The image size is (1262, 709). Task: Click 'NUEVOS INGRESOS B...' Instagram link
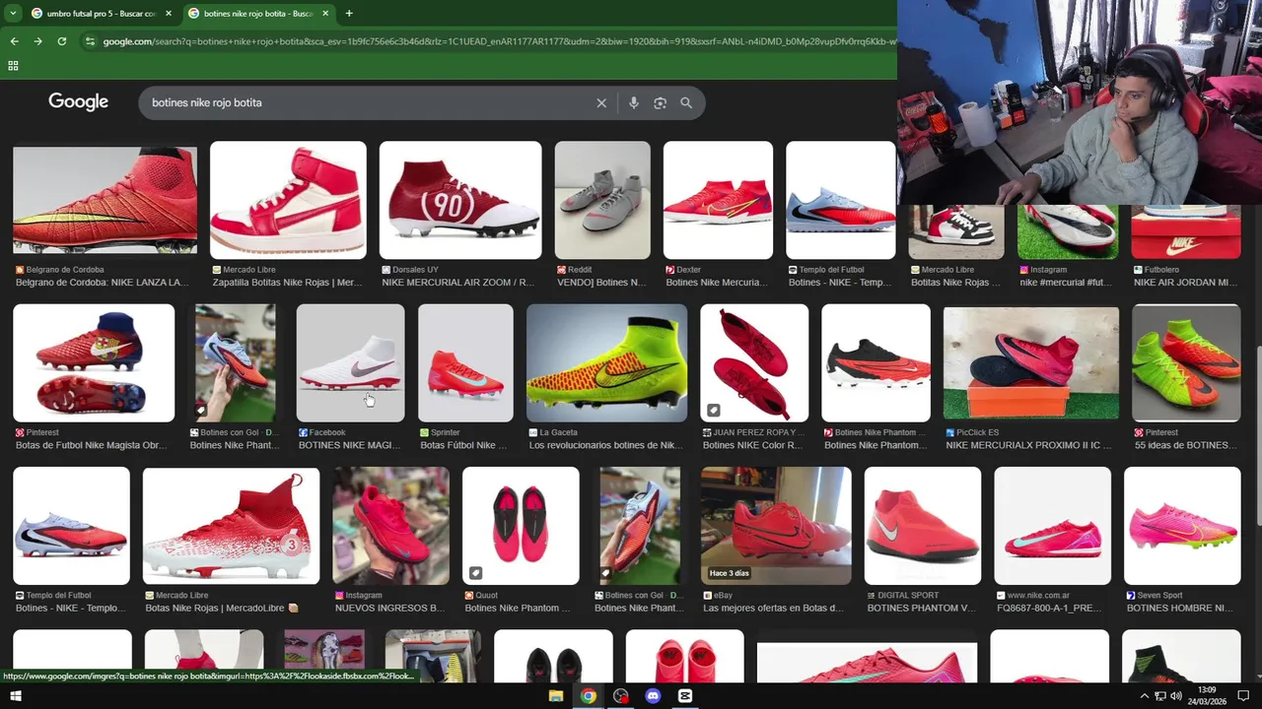pos(389,609)
